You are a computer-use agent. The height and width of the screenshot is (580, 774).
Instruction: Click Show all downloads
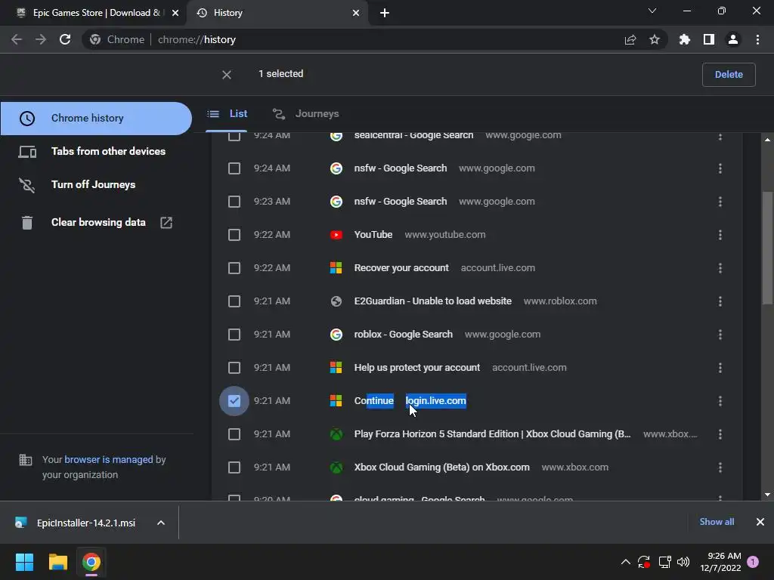click(717, 522)
